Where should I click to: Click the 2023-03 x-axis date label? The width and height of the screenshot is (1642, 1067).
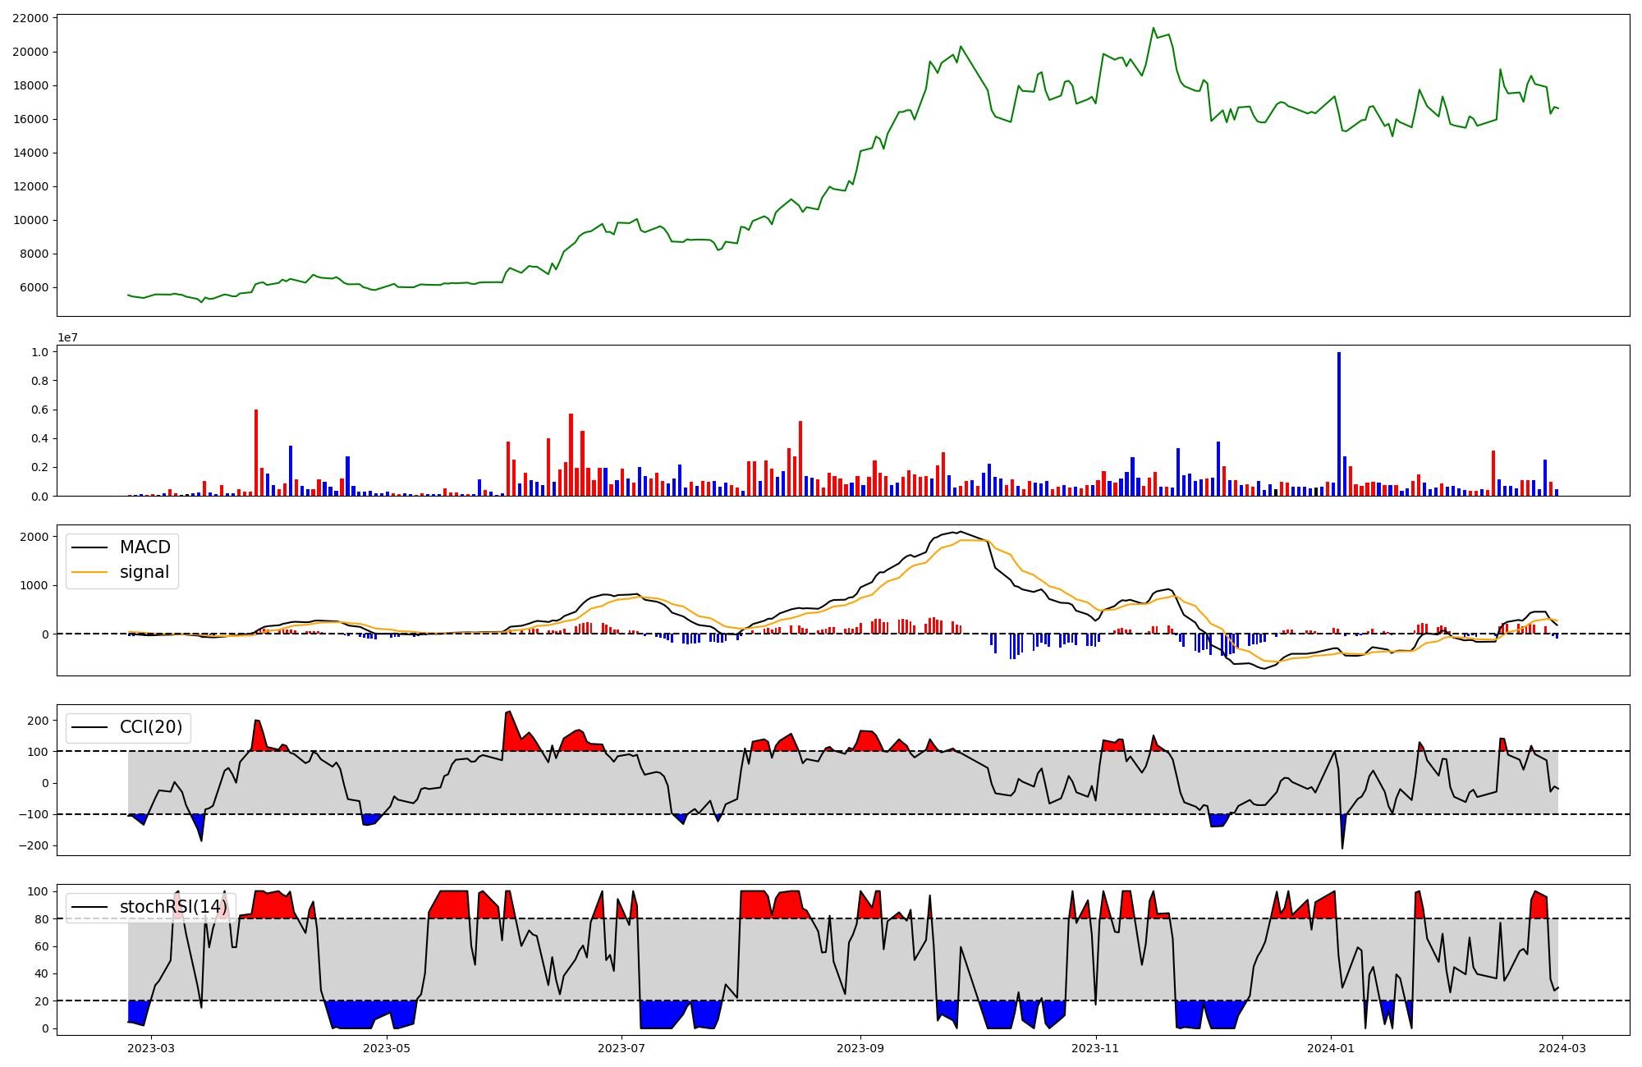coord(152,1048)
